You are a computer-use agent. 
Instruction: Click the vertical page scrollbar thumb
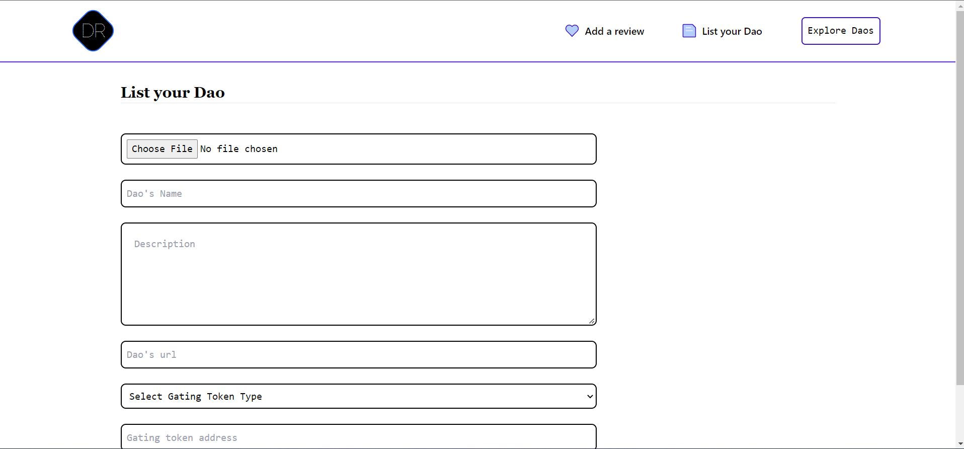[960, 197]
